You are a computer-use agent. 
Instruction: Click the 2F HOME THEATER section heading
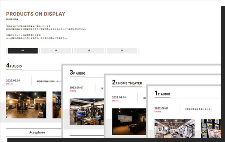click(x=127, y=82)
